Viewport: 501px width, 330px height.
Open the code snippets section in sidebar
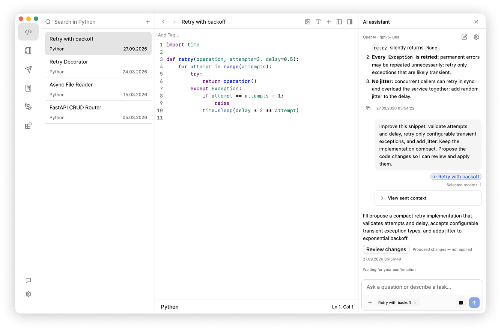28,32
